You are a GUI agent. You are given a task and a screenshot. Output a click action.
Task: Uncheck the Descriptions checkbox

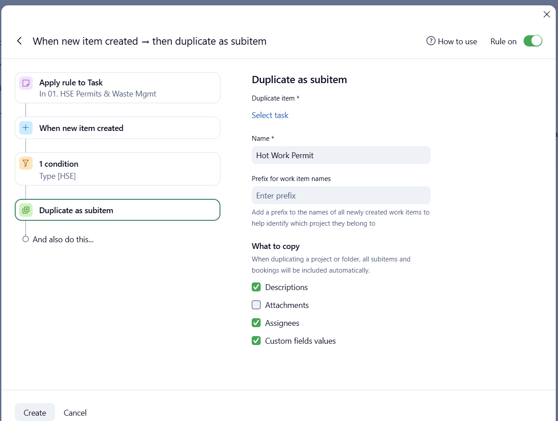256,287
